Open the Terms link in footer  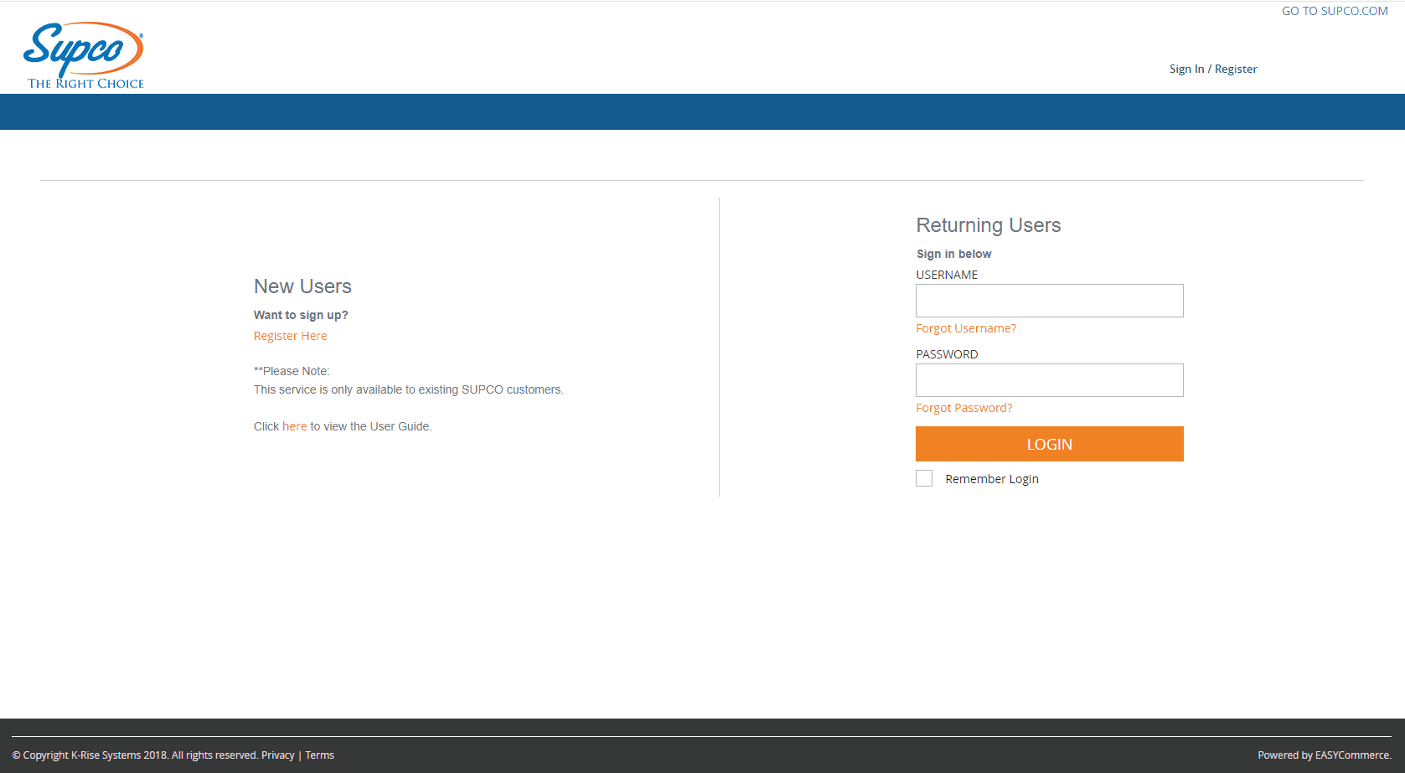point(319,755)
